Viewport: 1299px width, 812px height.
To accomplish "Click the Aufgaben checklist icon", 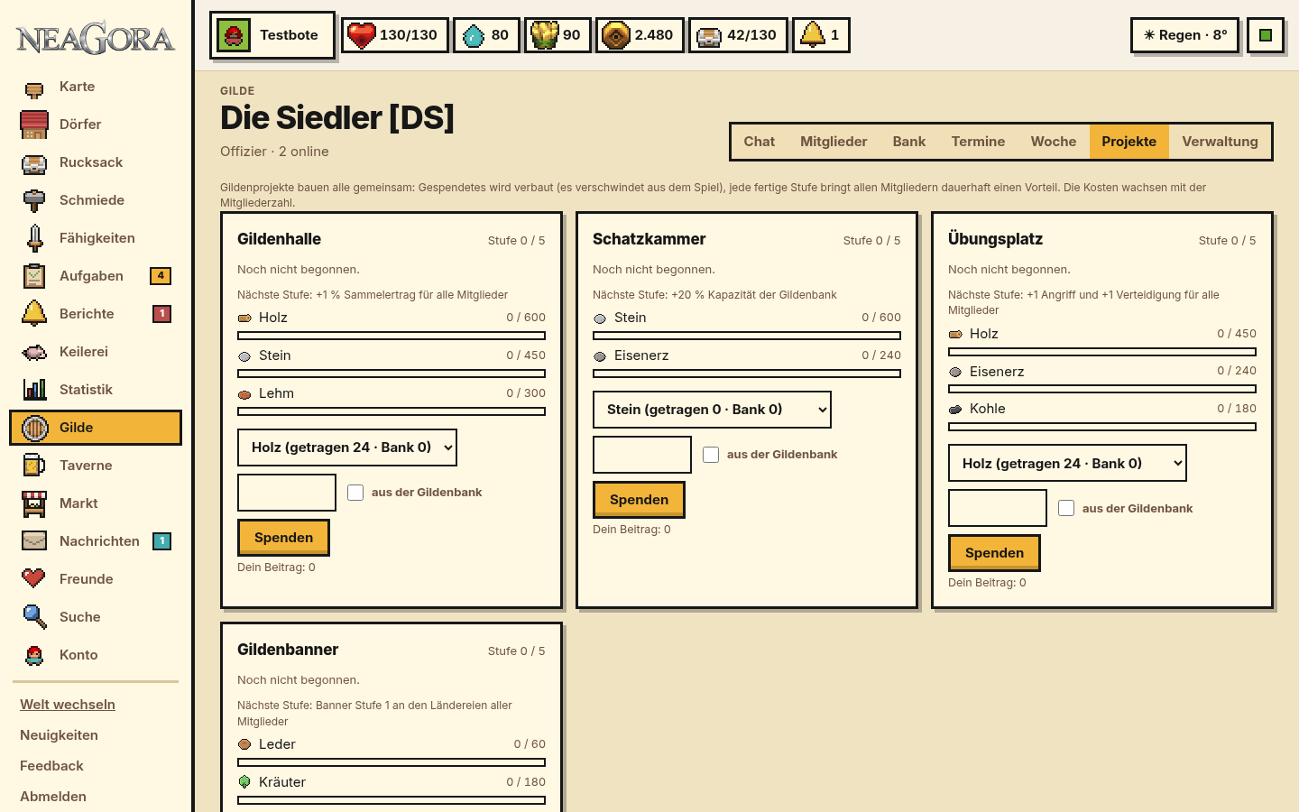I will point(34,276).
